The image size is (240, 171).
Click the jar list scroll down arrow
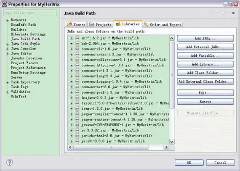click(172, 142)
